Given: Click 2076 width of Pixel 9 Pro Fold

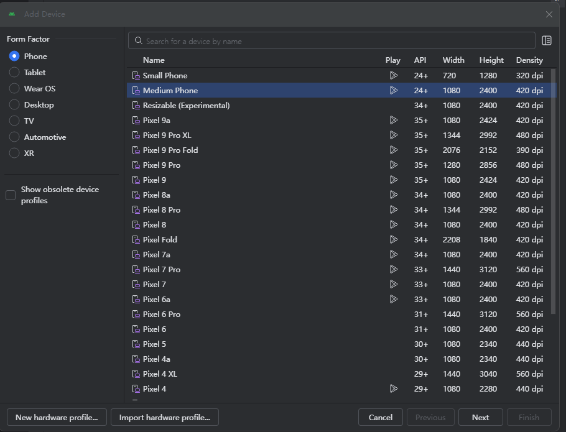Looking at the screenshot, I should point(451,150).
